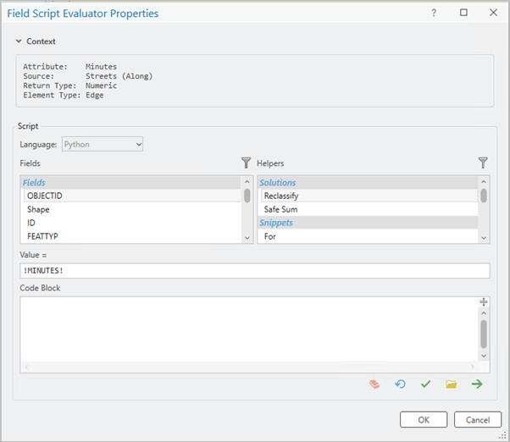Screen dimensions: 510x442
Task: Click the green arrow export icon
Action: pos(477,384)
